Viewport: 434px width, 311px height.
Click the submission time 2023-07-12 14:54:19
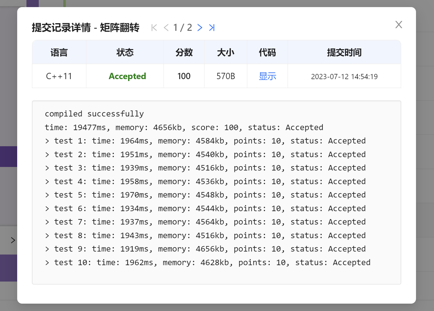[x=344, y=77]
